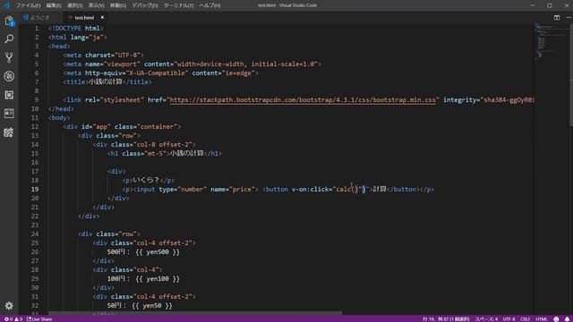Click the id="app" class="container" text
Image resolution: width=573 pixels, height=322 pixels.
pos(129,127)
